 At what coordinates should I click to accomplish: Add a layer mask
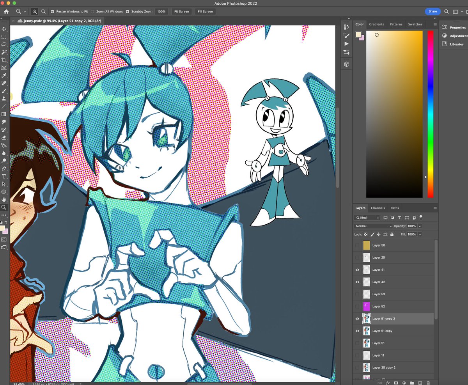click(x=396, y=383)
